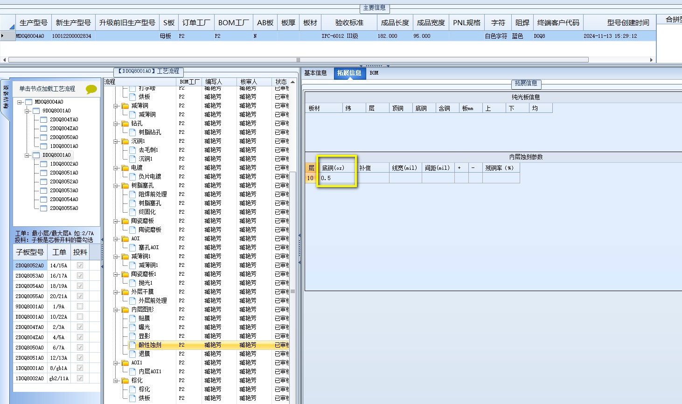The width and height of the screenshot is (682, 404).
Task: Click the 退膜 document icon
Action: pos(132,354)
